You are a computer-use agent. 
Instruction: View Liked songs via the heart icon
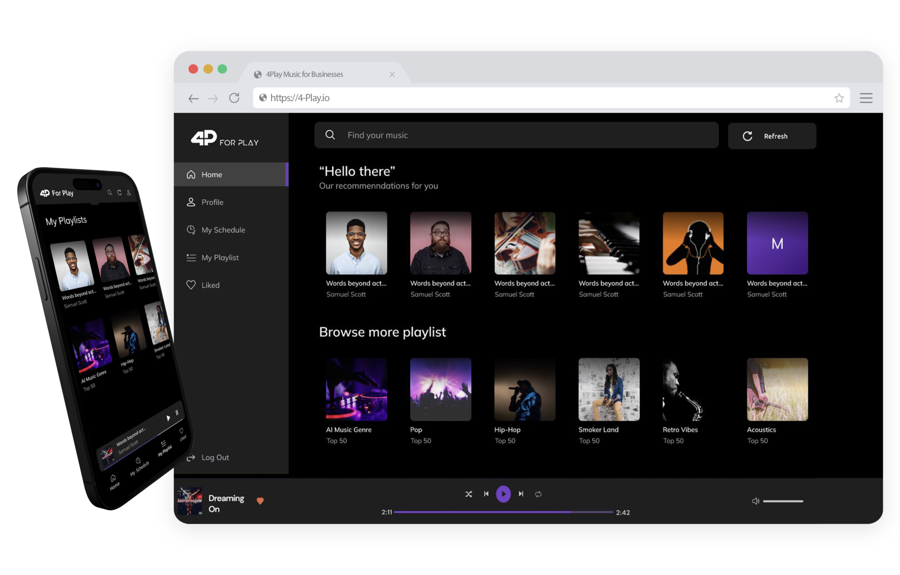click(210, 285)
